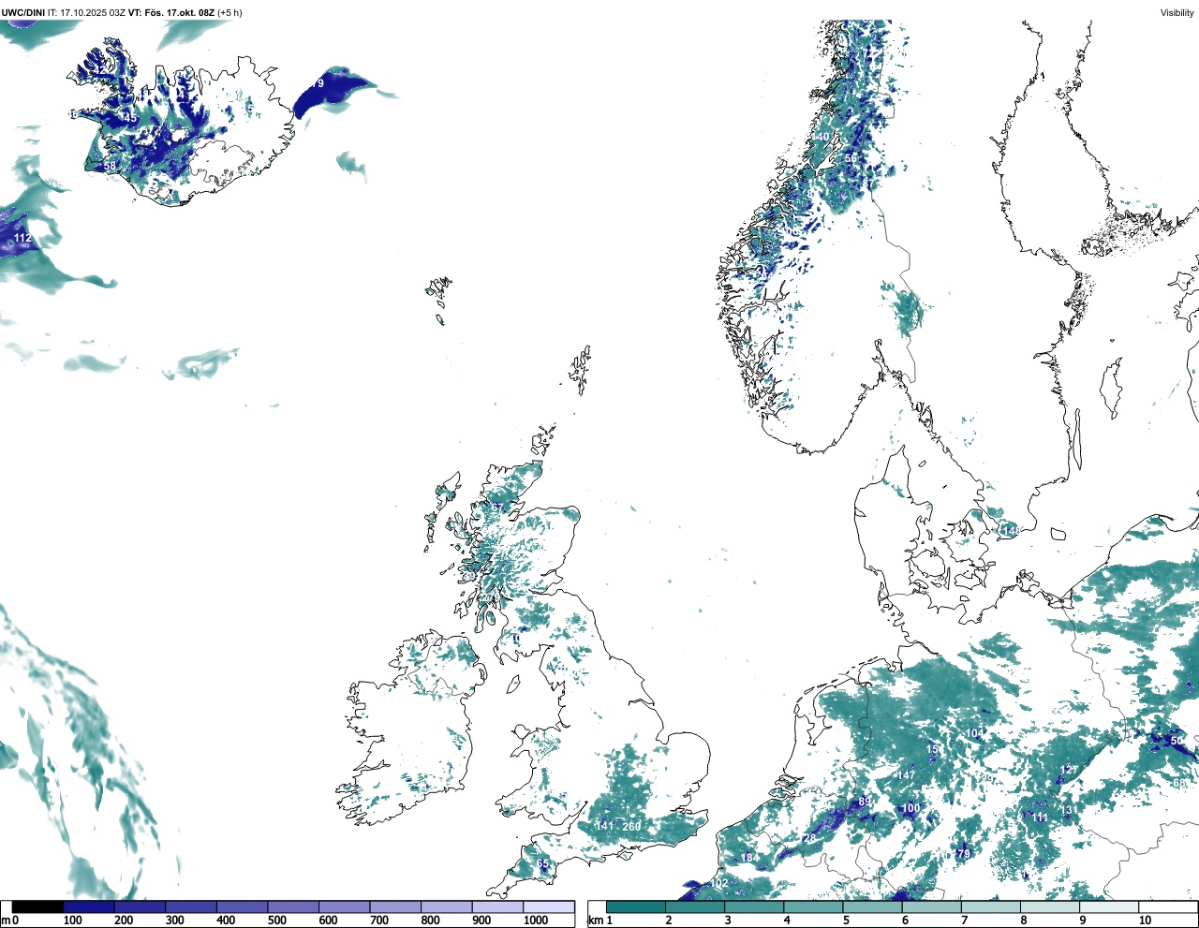Select the white swatch right of 10 km
Image resolution: width=1199 pixels, height=928 pixels.
click(x=1167, y=906)
